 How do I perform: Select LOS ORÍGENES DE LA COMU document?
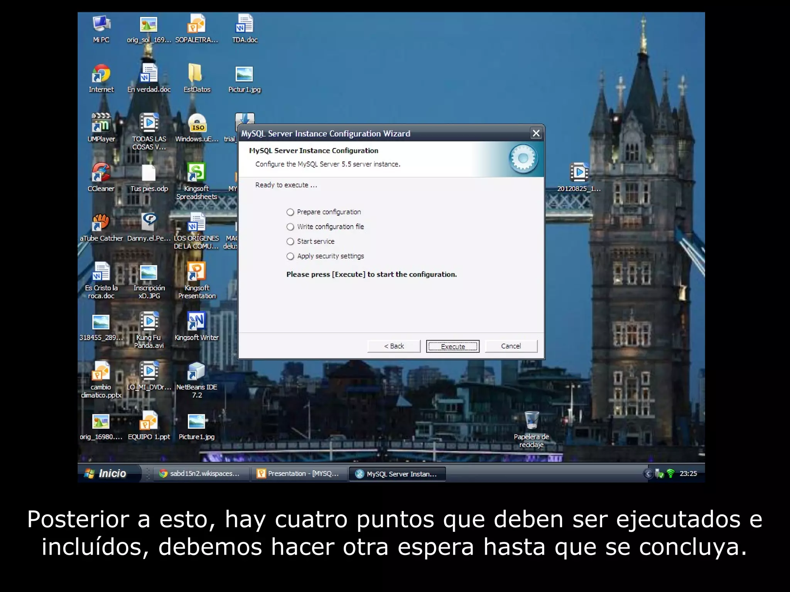[x=196, y=222]
